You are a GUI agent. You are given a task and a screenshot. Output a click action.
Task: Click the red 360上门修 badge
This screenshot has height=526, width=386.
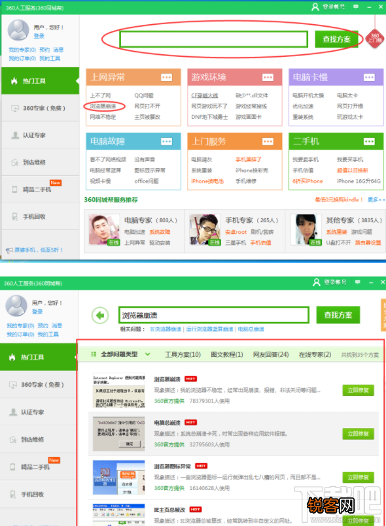pos(375,39)
